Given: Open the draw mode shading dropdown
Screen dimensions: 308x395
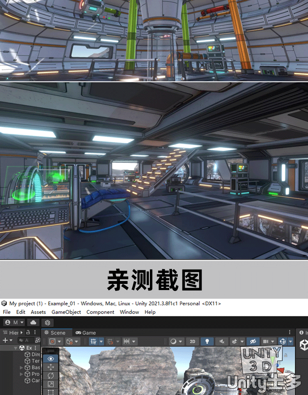Looking at the screenshot, I should pyautogui.click(x=176, y=342).
